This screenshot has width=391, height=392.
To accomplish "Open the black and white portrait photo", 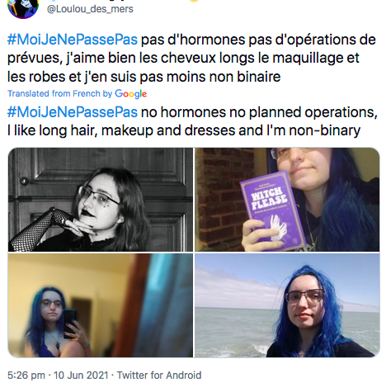I will coord(101,200).
